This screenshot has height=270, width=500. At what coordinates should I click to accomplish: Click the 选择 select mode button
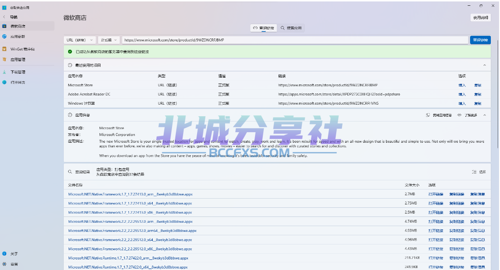tap(479, 172)
